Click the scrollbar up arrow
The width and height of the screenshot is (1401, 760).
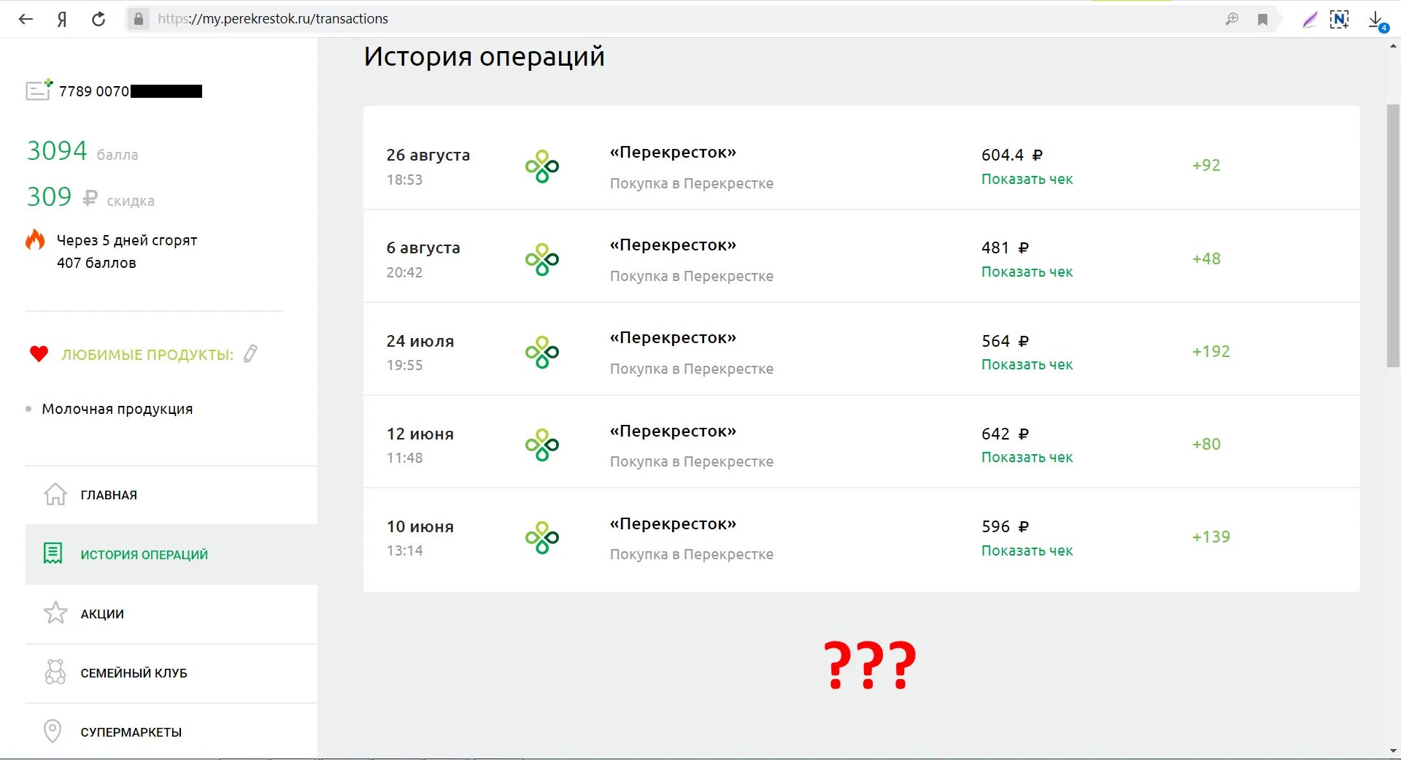pyautogui.click(x=1393, y=46)
